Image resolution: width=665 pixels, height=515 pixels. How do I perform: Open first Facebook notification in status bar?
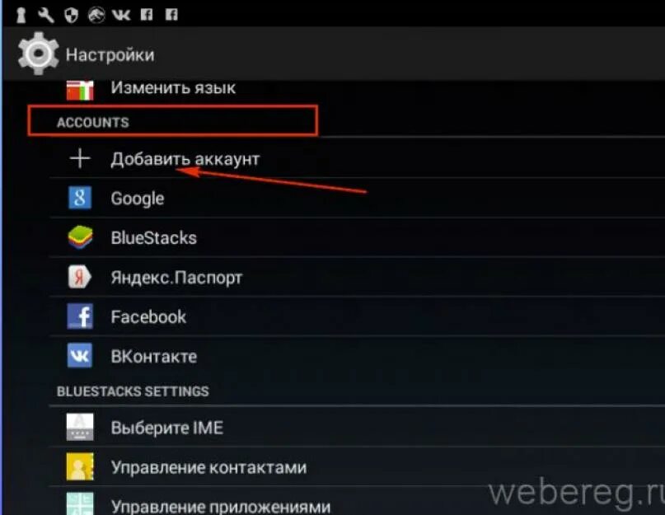point(147,16)
